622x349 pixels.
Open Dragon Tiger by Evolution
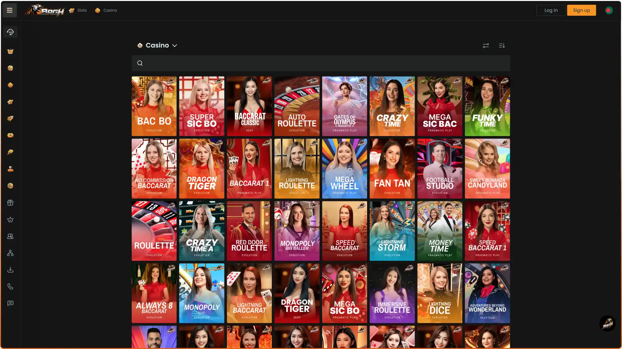(x=202, y=169)
